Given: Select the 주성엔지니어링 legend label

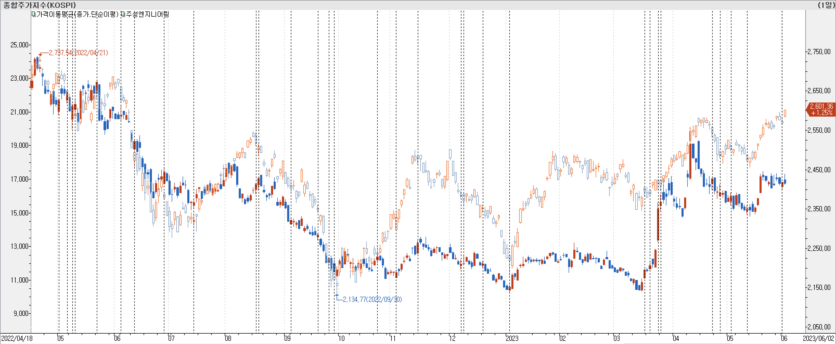Looking at the screenshot, I should click(147, 14).
